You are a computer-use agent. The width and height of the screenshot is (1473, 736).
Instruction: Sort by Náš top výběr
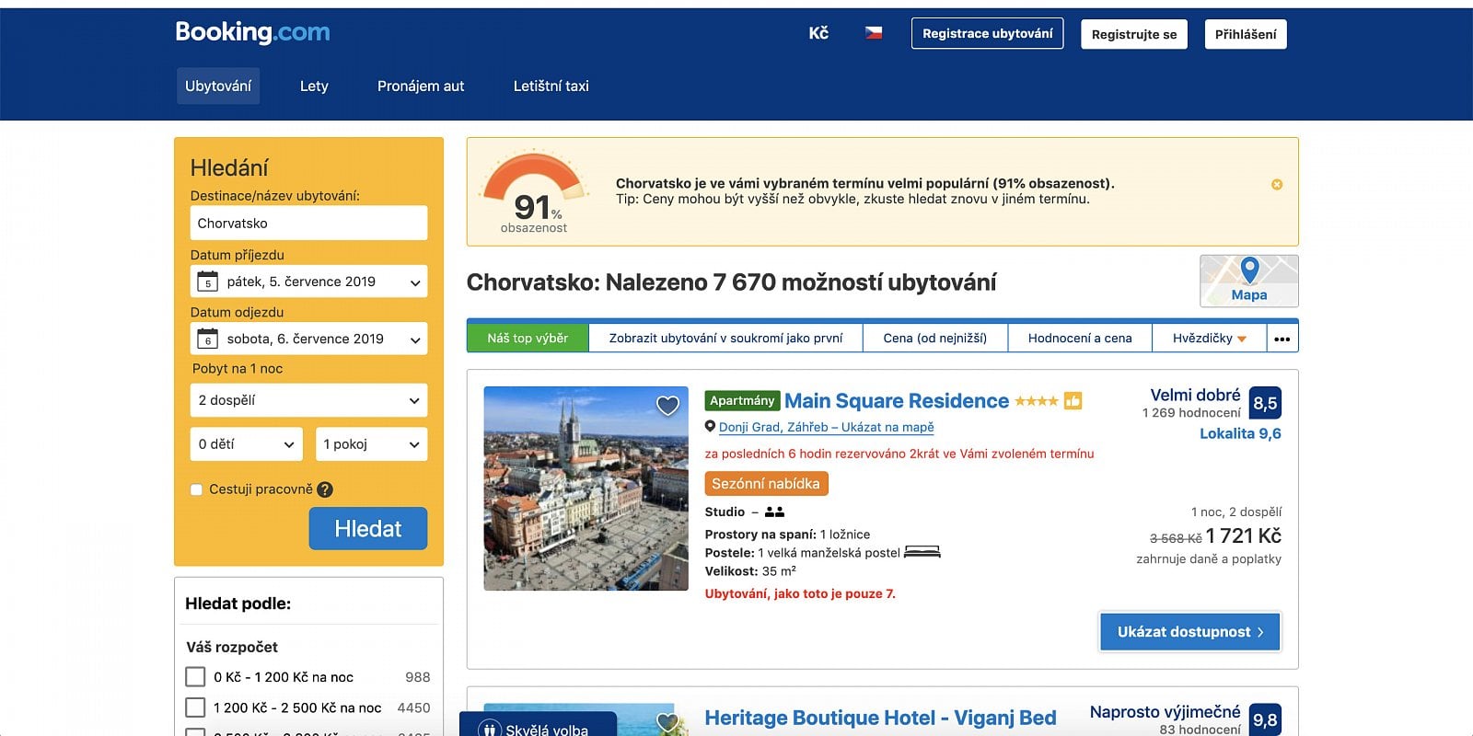click(528, 339)
